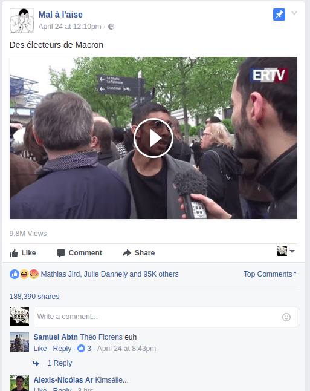
Task: Click the laughing Haha reaction icon
Action: click(24, 274)
